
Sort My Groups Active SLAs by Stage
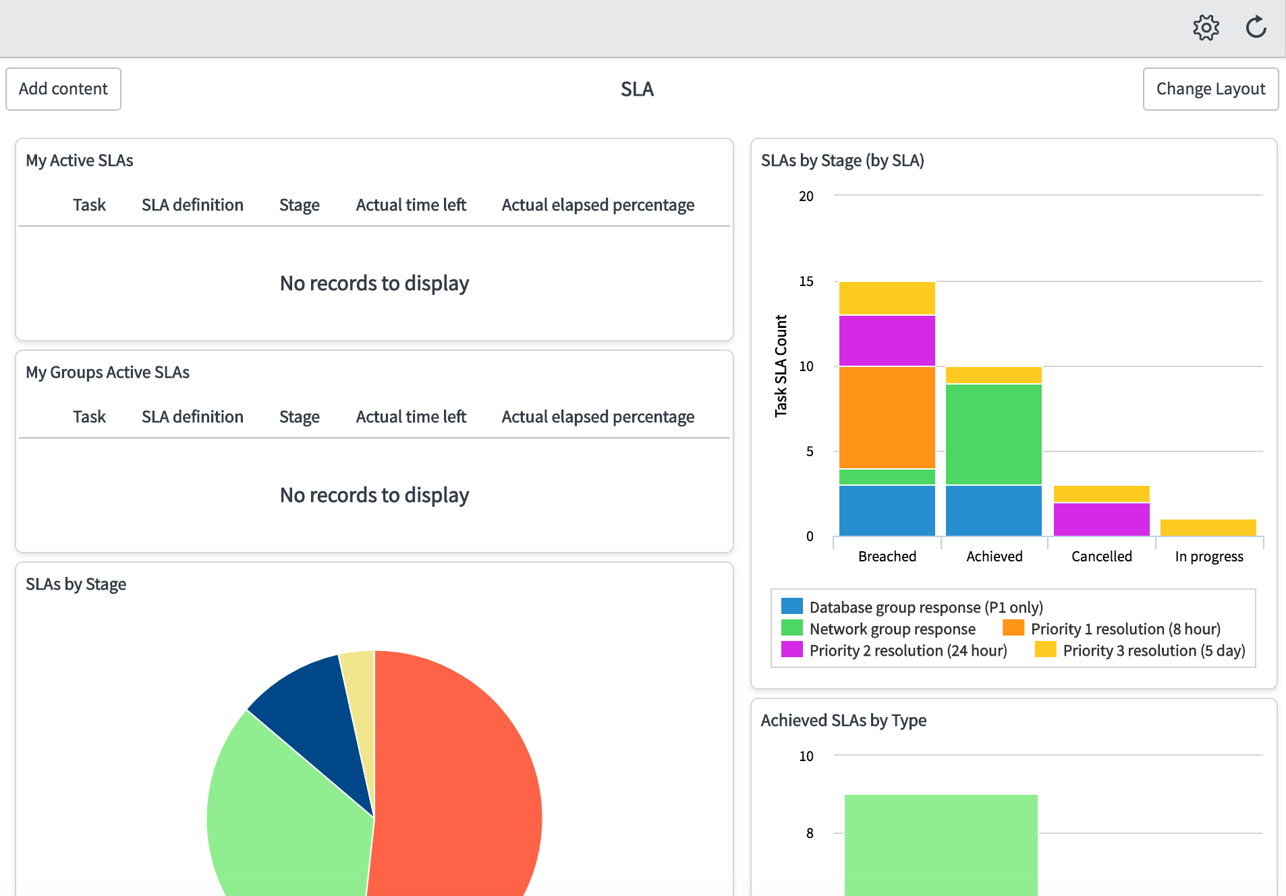tap(300, 416)
